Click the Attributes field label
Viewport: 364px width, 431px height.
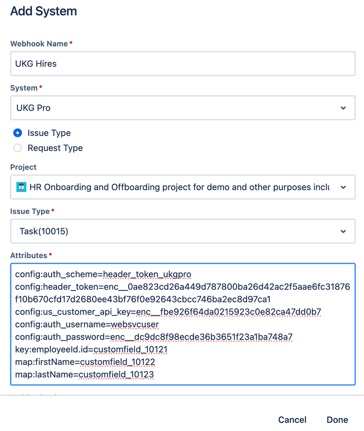(x=28, y=255)
